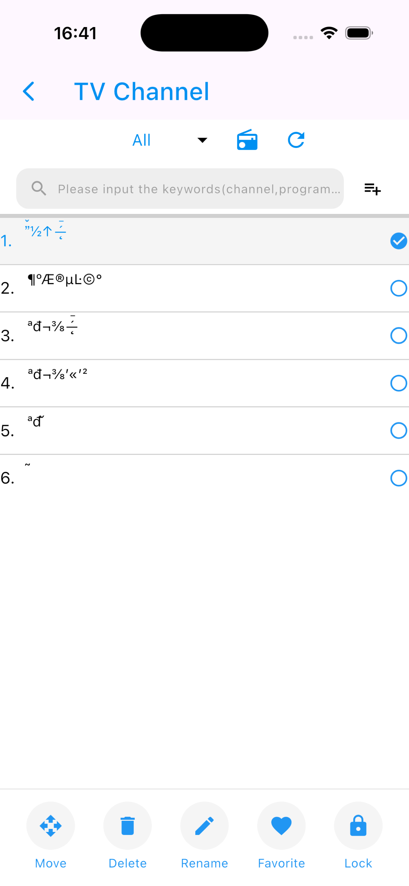The height and width of the screenshot is (886, 409).
Task: Rename the channel with the pencil icon
Action: point(204,825)
